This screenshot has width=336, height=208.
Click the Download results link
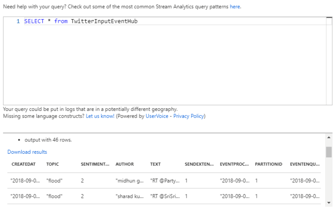[x=27, y=152]
